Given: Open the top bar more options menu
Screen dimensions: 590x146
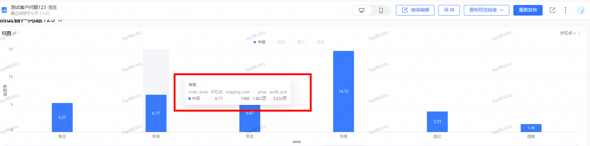Looking at the screenshot, I should pyautogui.click(x=565, y=10).
